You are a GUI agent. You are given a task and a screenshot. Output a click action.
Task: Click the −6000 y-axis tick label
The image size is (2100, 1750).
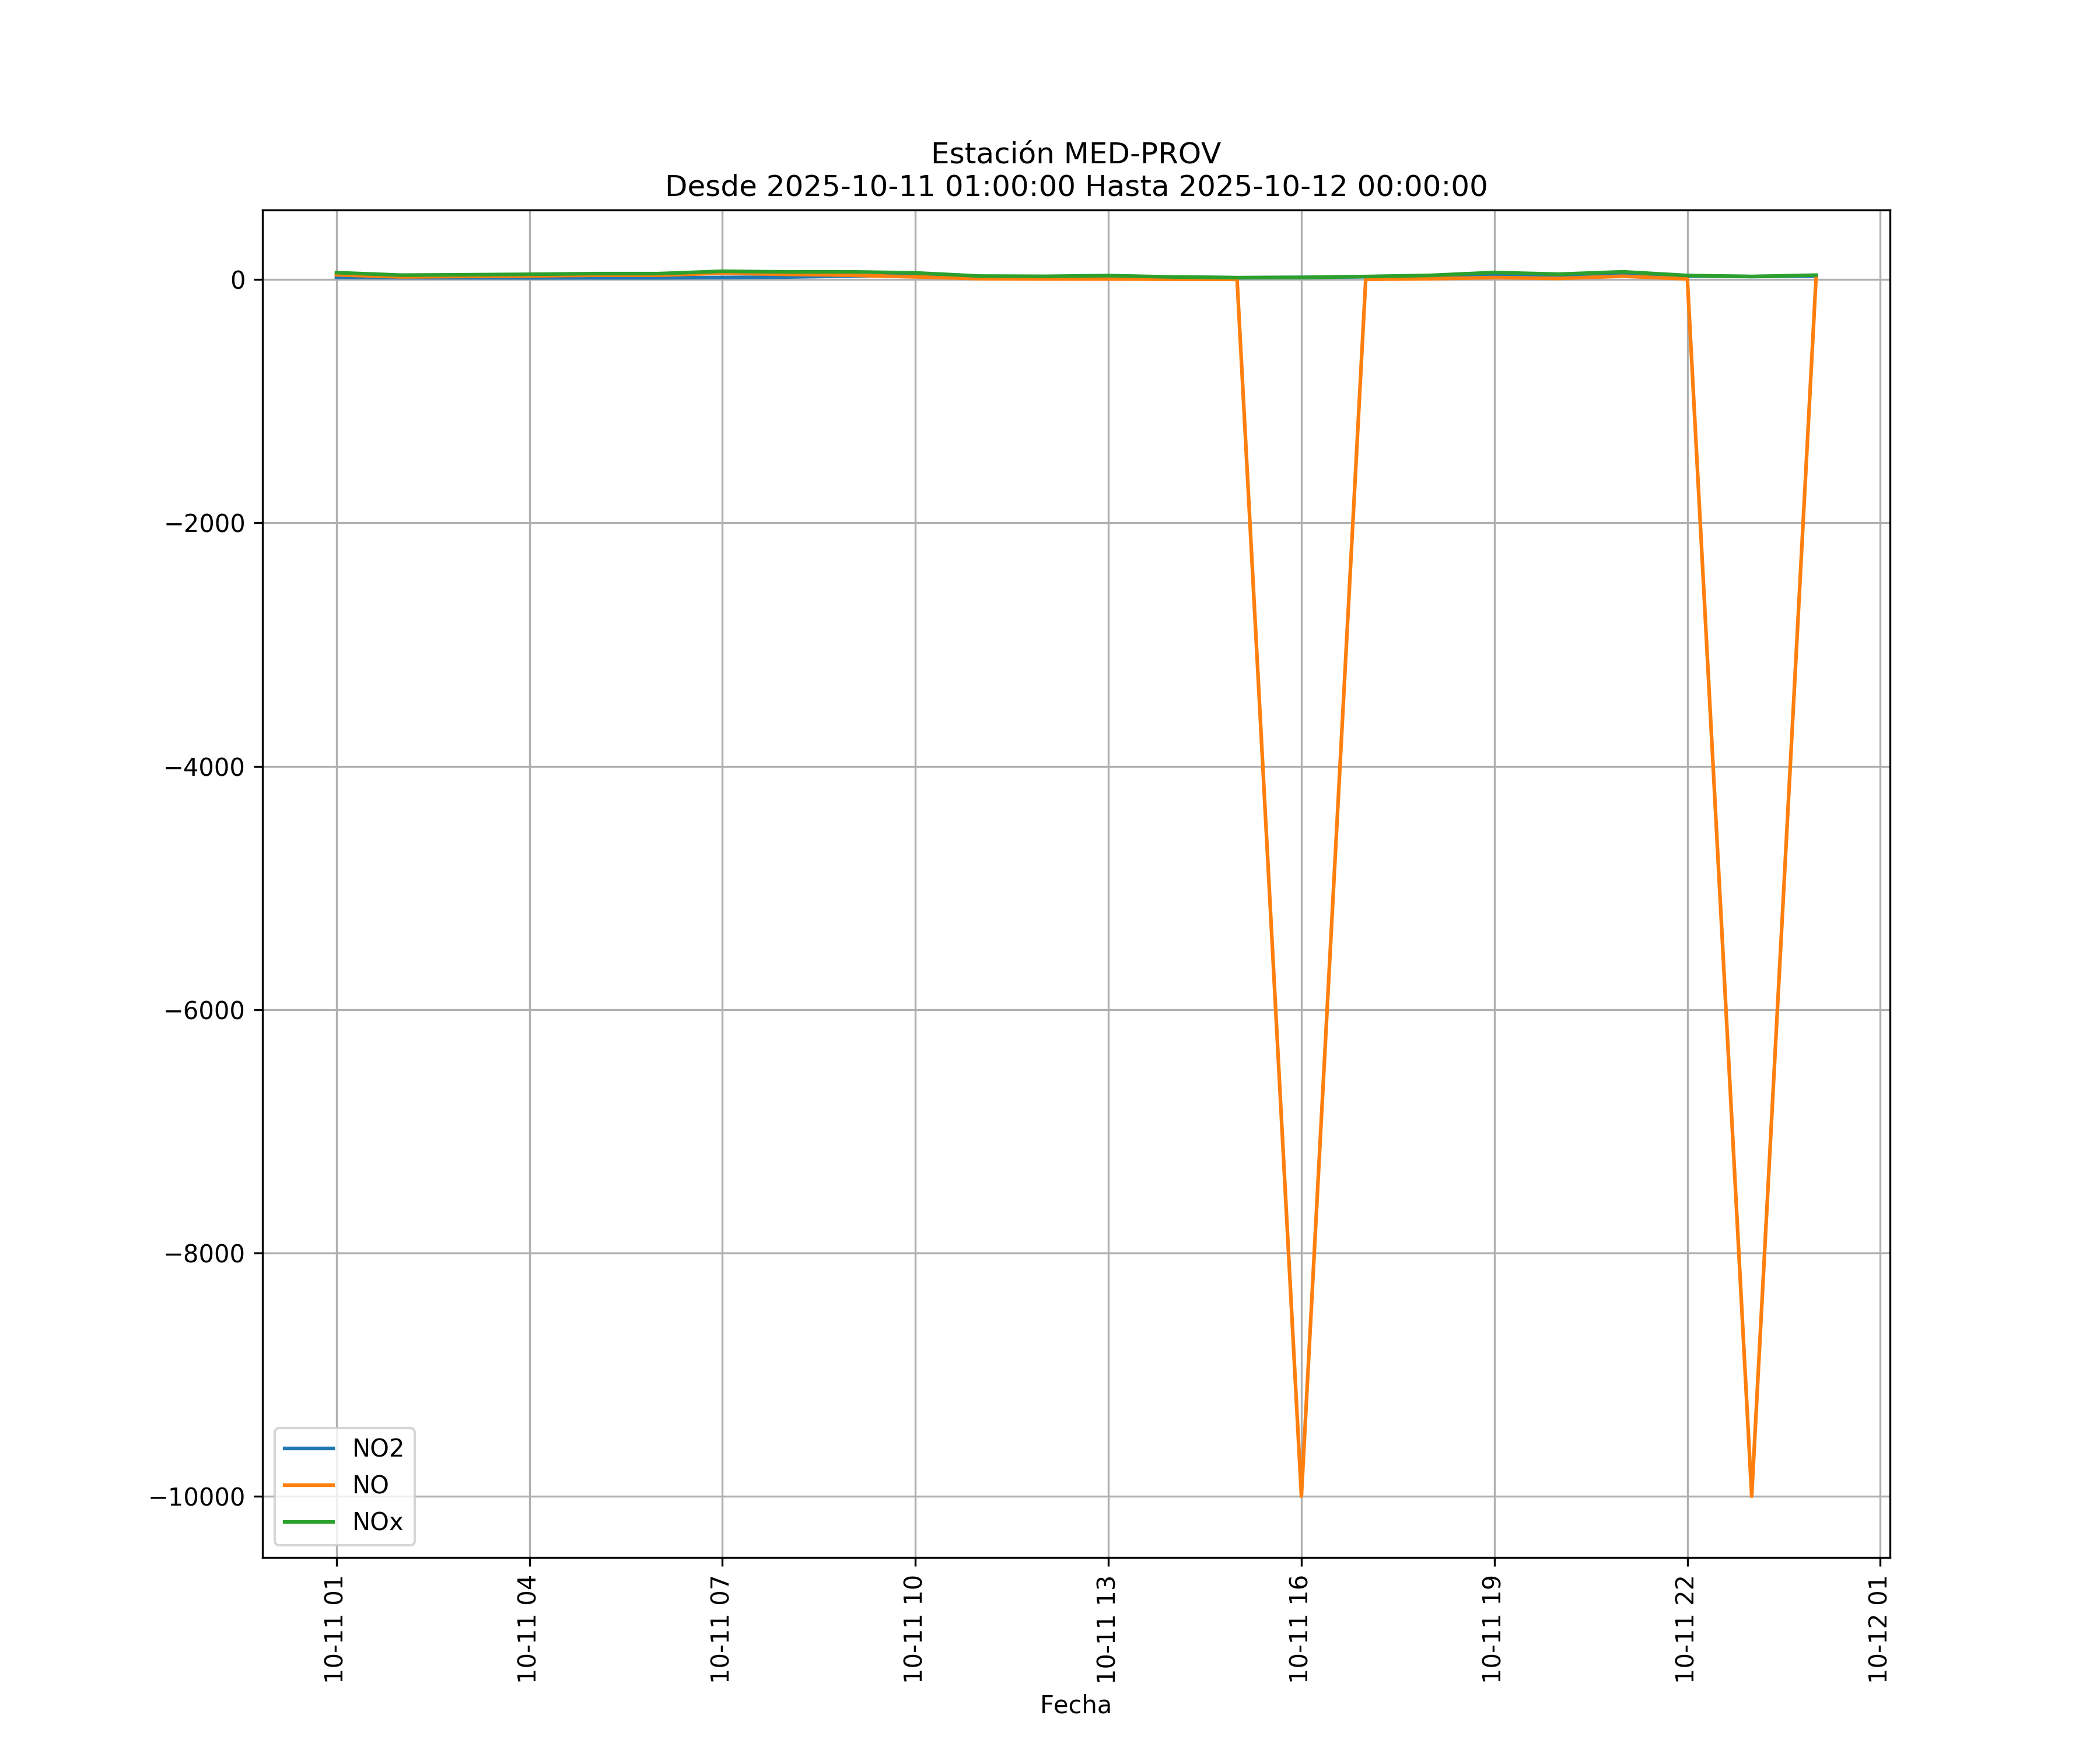point(205,1011)
